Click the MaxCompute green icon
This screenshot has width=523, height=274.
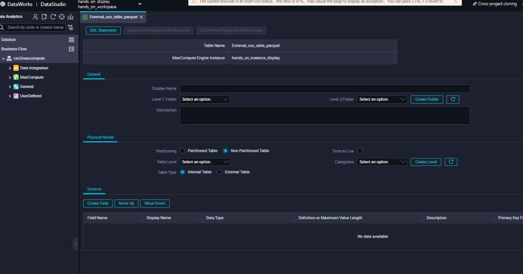coord(16,77)
